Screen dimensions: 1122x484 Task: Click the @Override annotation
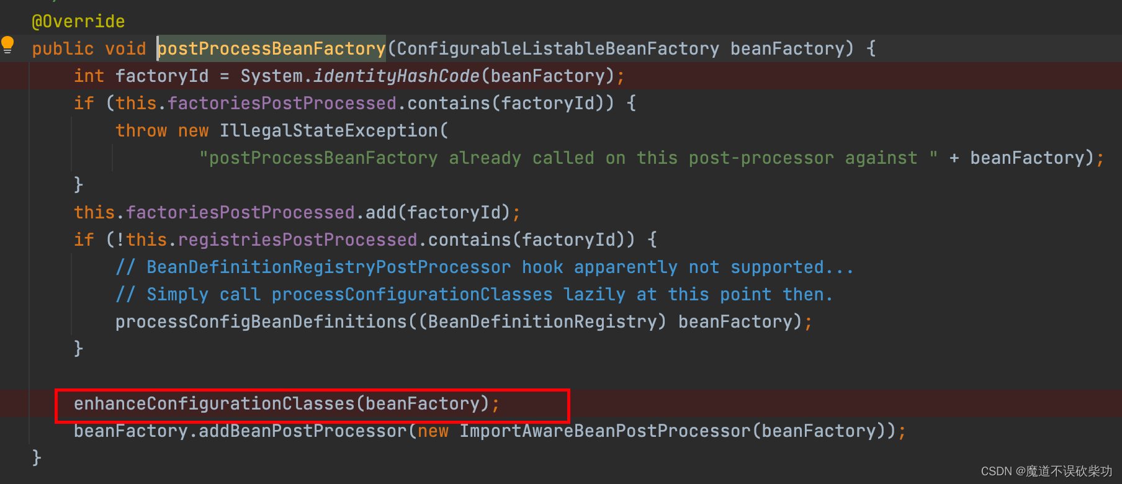coord(78,22)
